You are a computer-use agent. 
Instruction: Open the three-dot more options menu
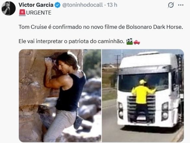click(x=181, y=5)
